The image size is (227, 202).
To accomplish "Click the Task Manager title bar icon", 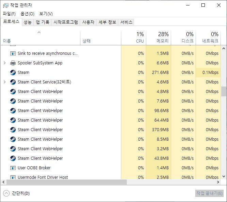I will point(6,5).
